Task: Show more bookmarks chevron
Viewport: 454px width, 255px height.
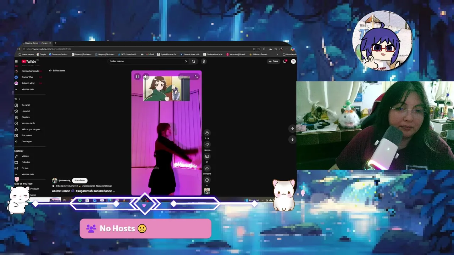Action: [277, 55]
